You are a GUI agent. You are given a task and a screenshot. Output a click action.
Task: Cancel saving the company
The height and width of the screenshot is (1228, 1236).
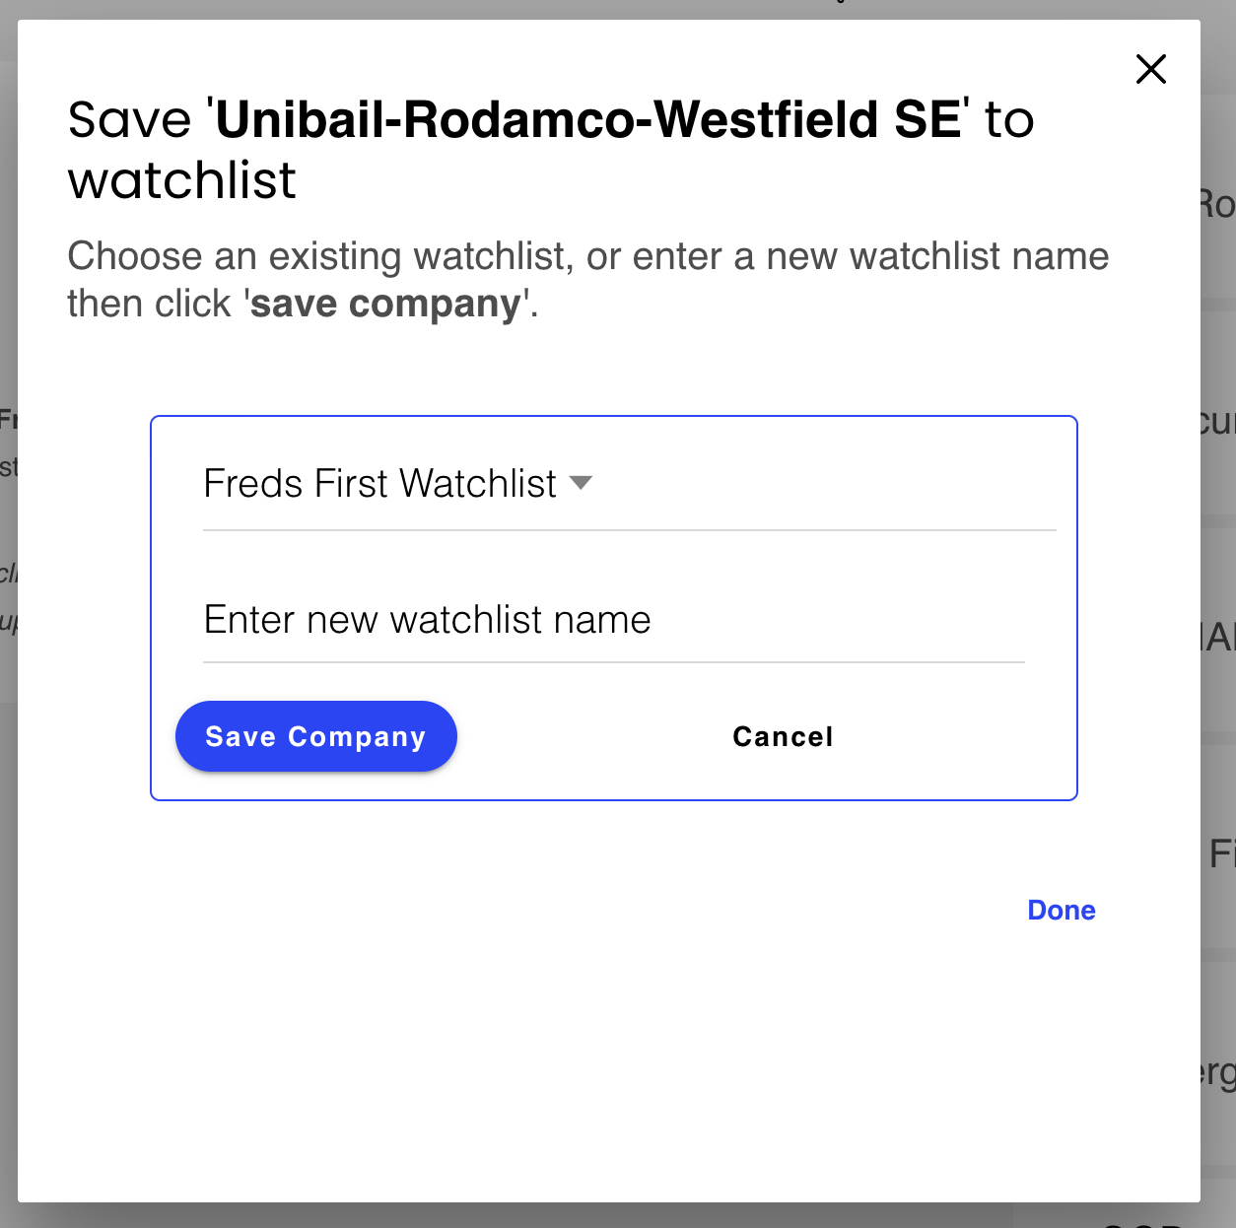(783, 737)
